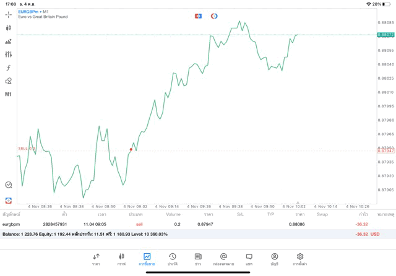Change the chart type via the candlestick icon

(x=8, y=28)
